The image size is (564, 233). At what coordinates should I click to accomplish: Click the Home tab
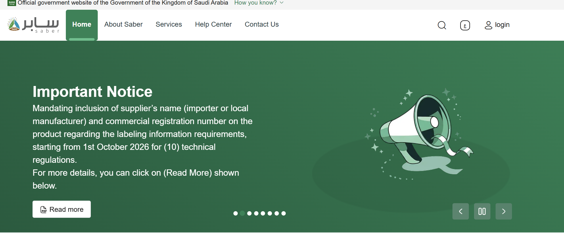click(82, 25)
